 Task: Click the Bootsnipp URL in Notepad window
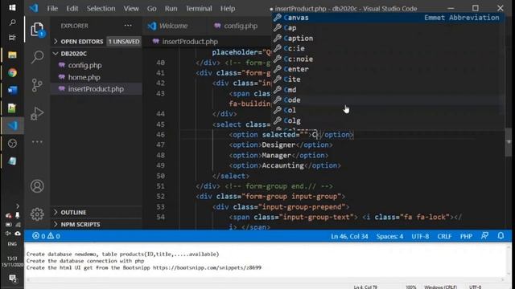[x=207, y=267]
